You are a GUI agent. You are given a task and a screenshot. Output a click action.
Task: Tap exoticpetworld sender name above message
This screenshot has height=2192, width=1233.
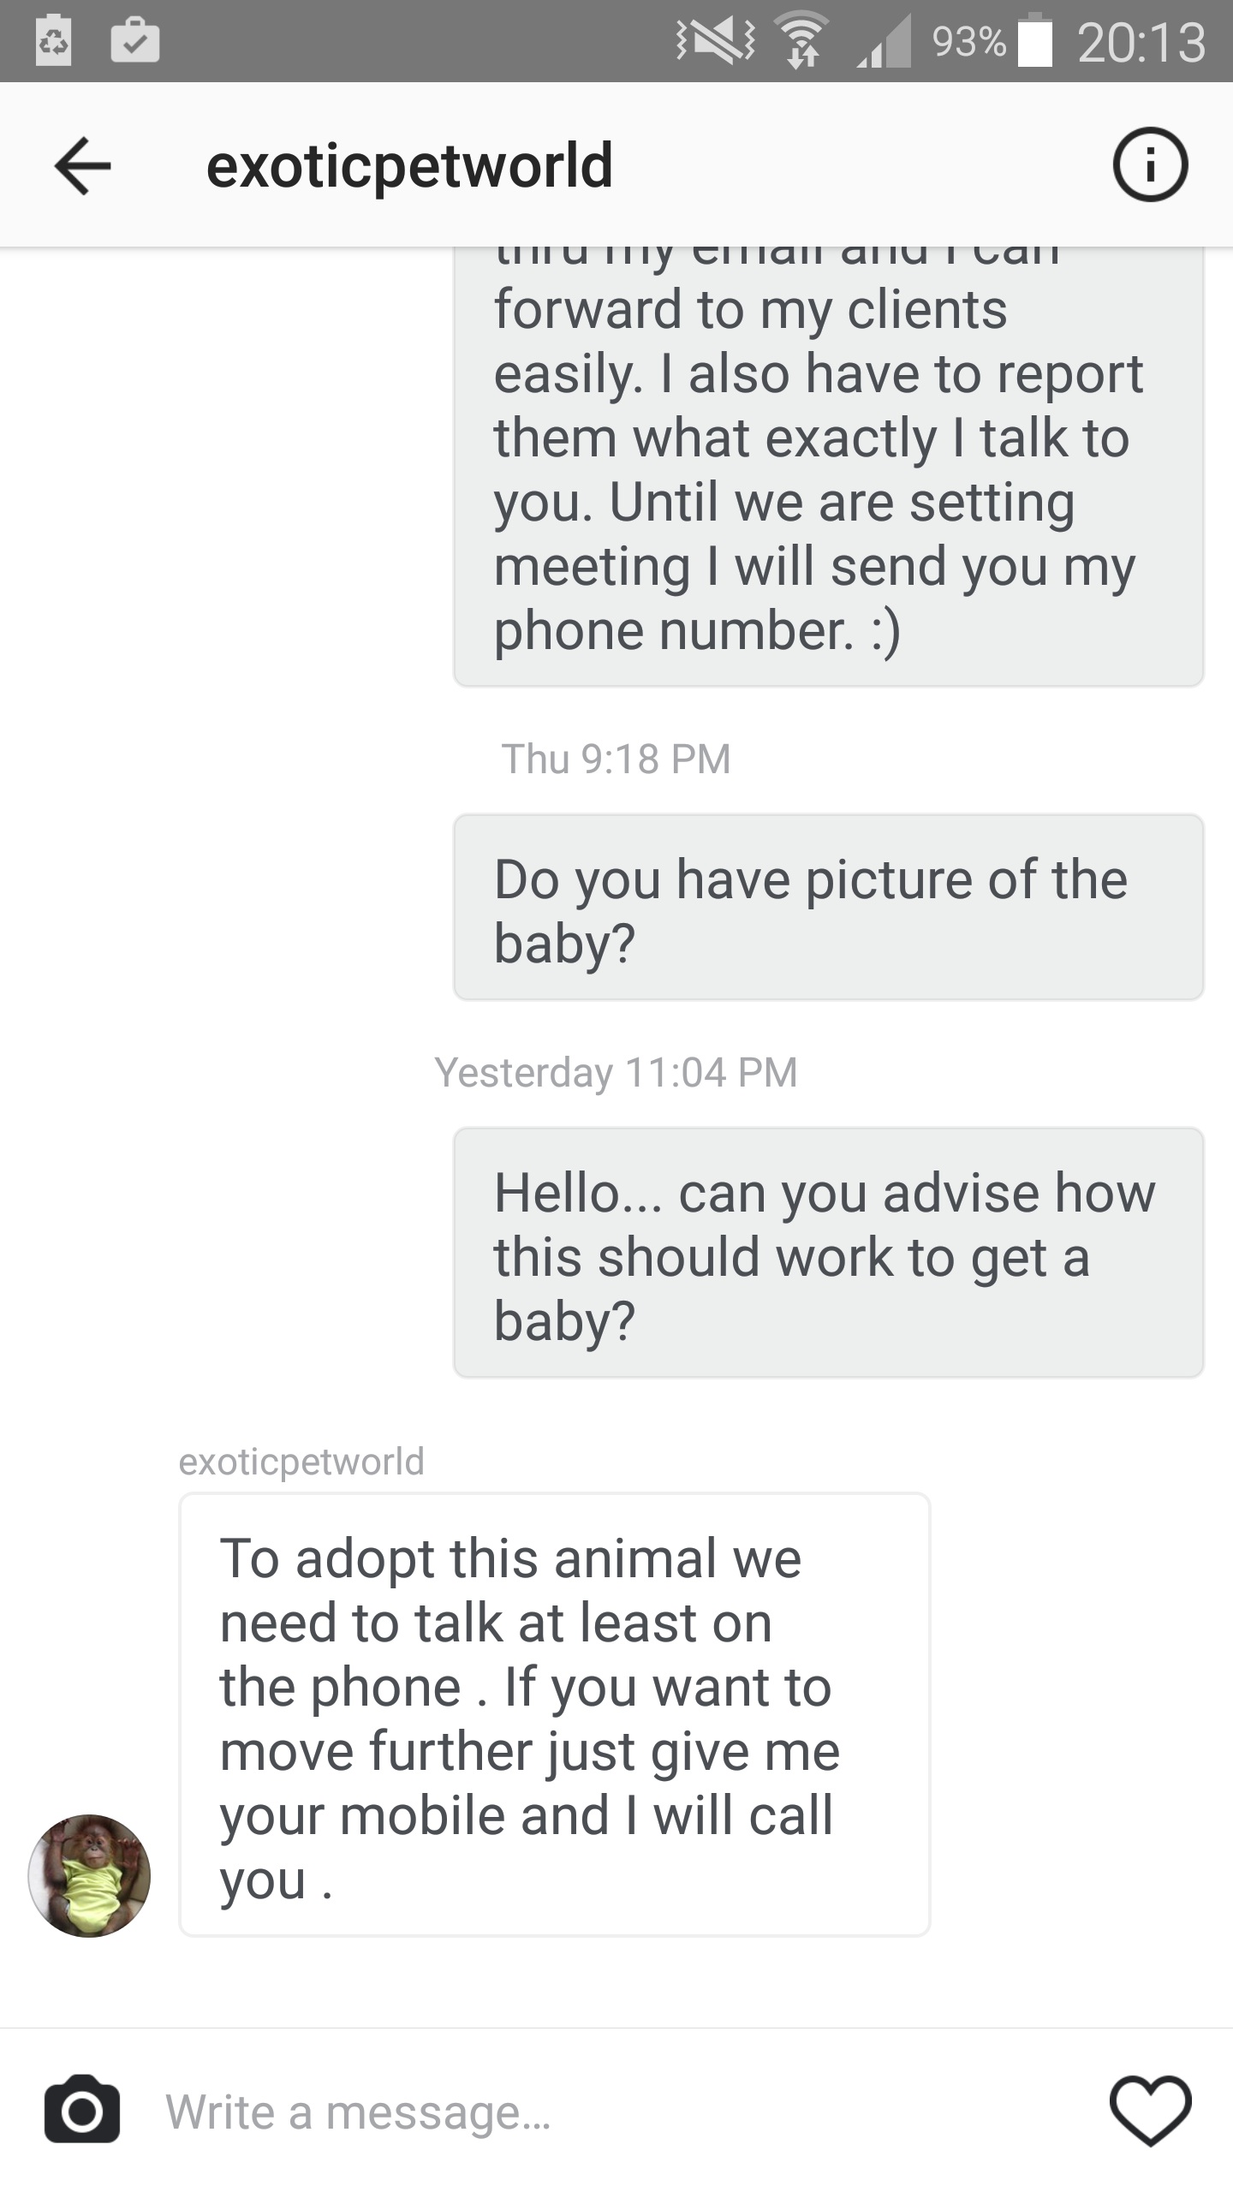[301, 1462]
